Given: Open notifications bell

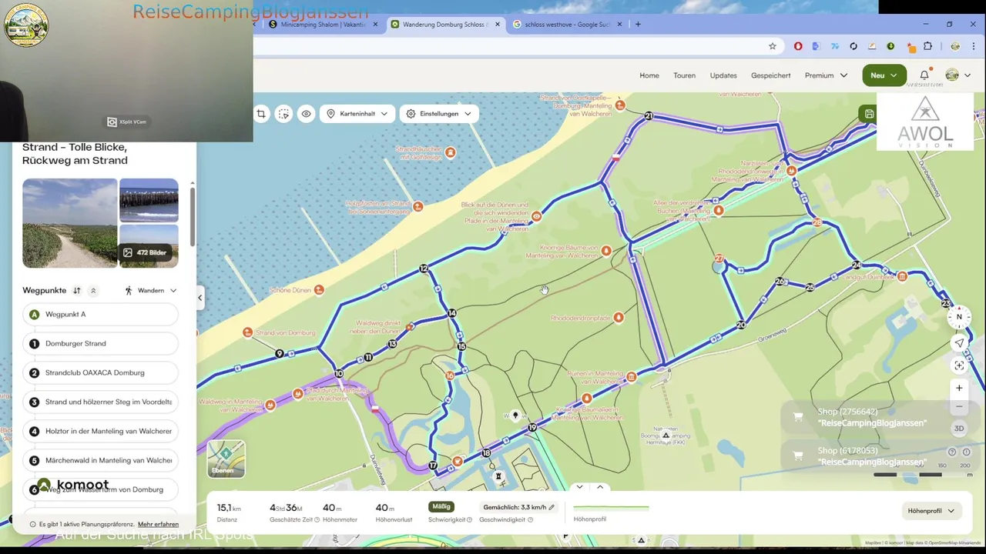Looking at the screenshot, I should coord(924,75).
